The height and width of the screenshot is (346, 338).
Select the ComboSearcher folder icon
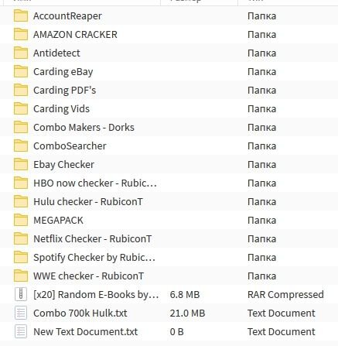21,146
